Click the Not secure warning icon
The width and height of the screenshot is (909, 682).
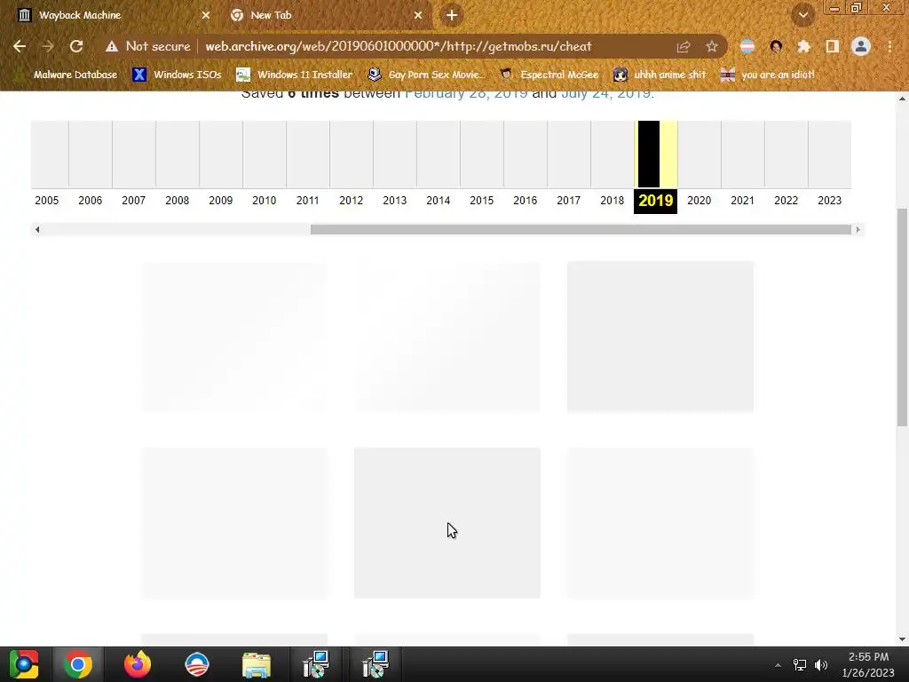coord(111,46)
